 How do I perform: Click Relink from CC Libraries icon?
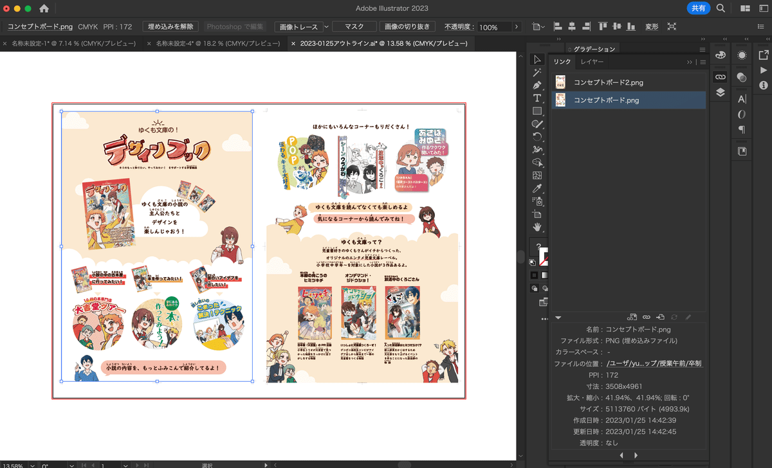pyautogui.click(x=632, y=317)
